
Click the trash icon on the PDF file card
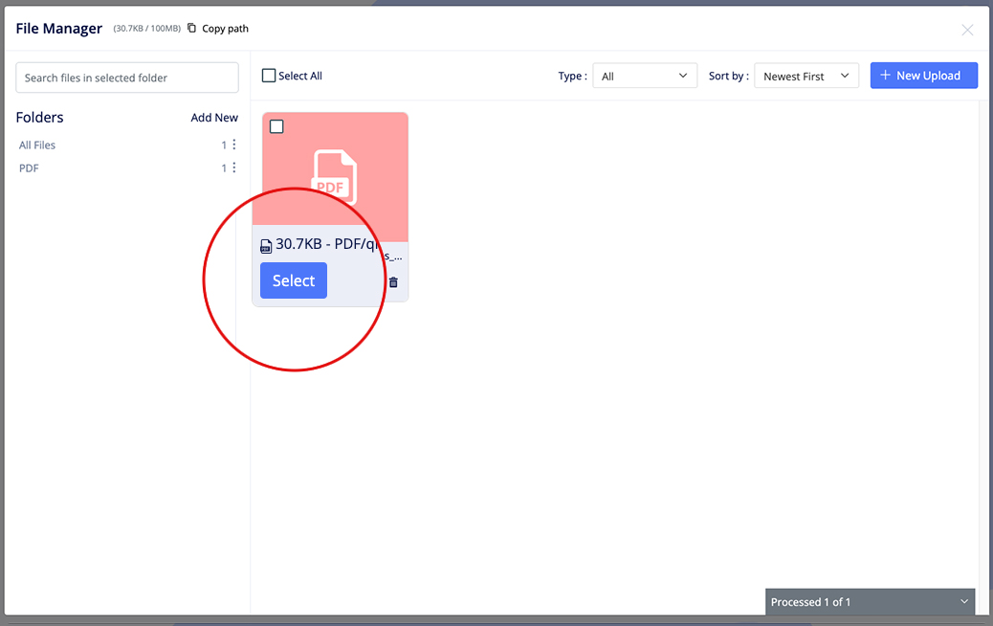tap(393, 282)
